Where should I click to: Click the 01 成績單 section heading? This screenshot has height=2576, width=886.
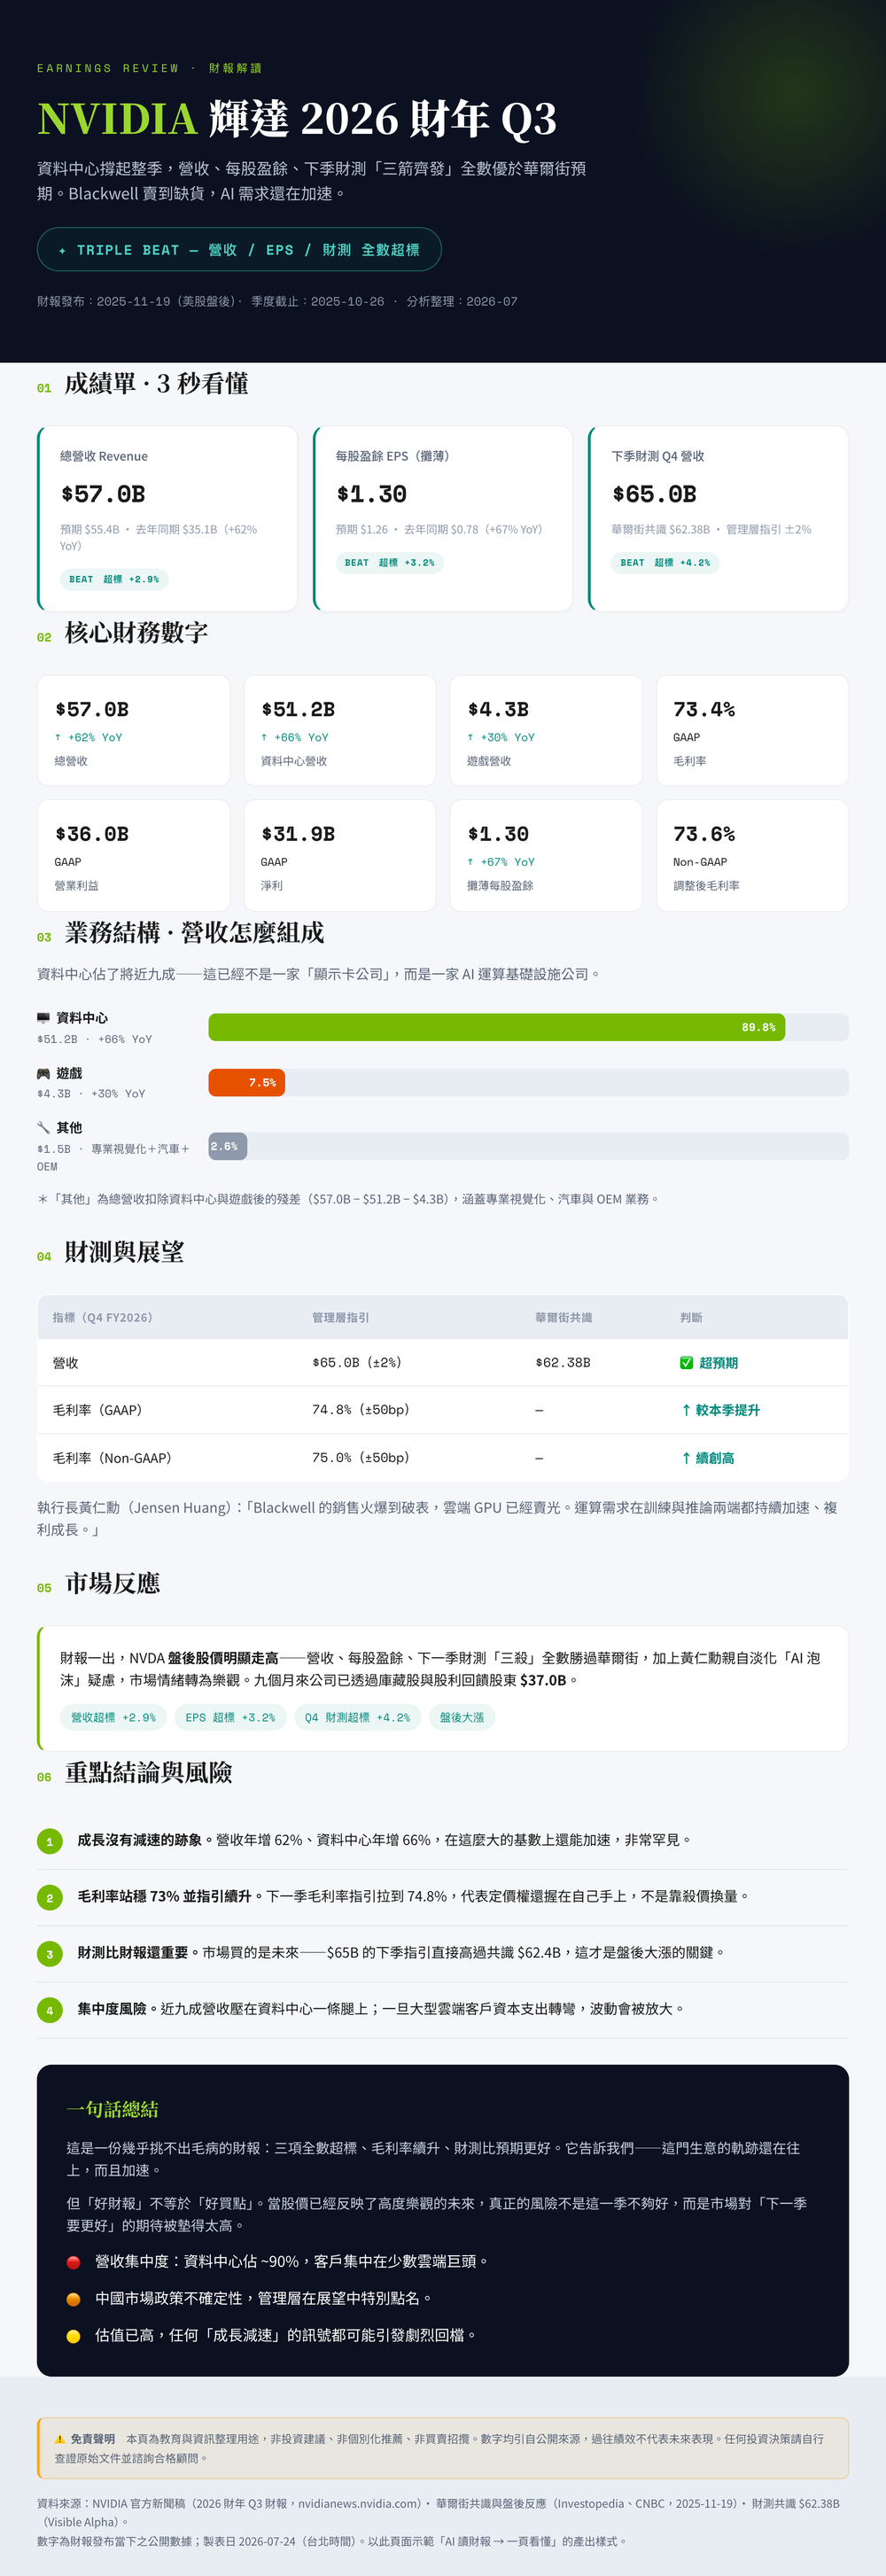pos(143,384)
